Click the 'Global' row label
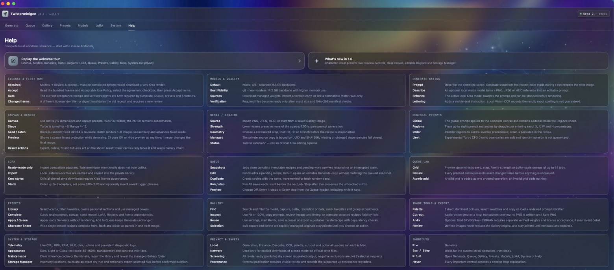This screenshot has height=270, width=614. click(417, 121)
